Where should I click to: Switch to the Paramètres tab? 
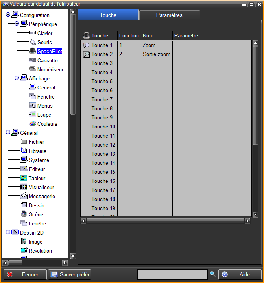click(169, 15)
